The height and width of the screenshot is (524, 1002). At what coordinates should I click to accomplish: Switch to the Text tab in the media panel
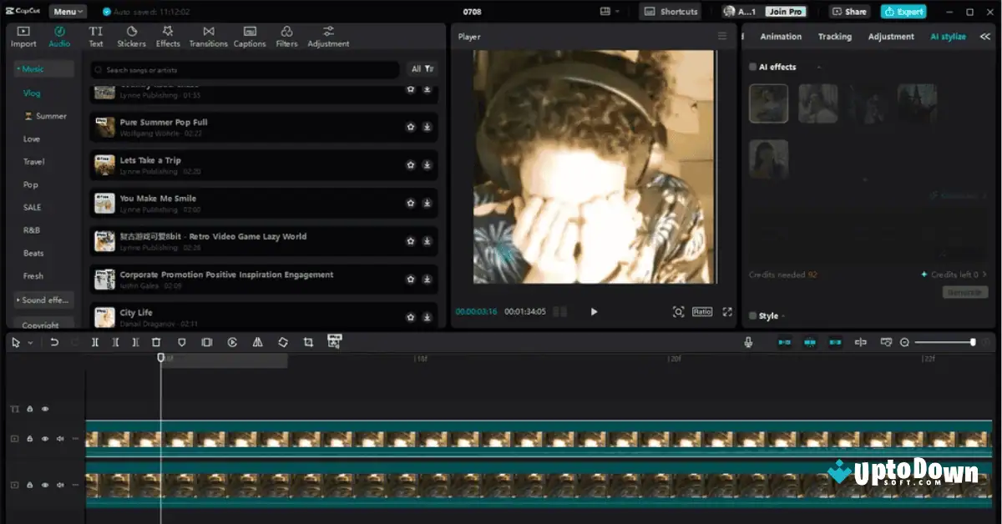[95, 36]
